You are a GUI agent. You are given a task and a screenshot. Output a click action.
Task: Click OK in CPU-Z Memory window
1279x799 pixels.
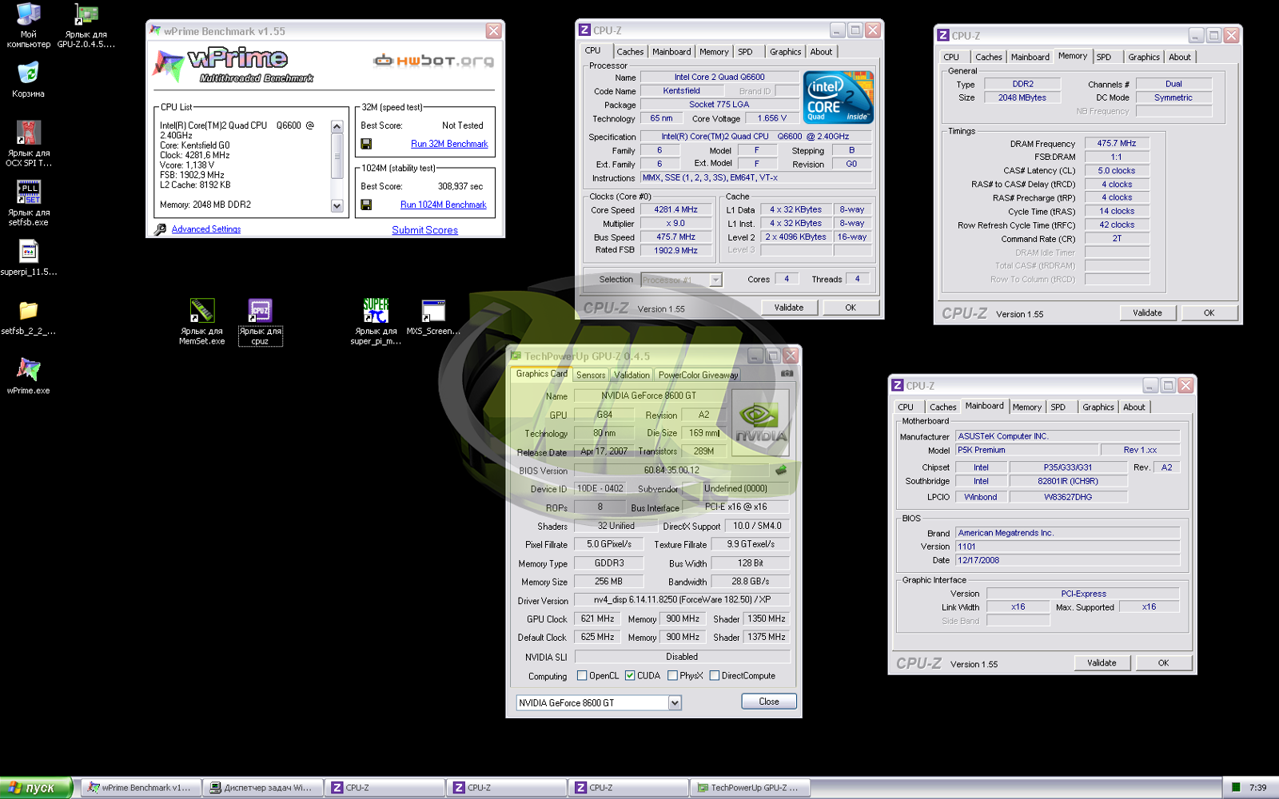[x=1209, y=313]
